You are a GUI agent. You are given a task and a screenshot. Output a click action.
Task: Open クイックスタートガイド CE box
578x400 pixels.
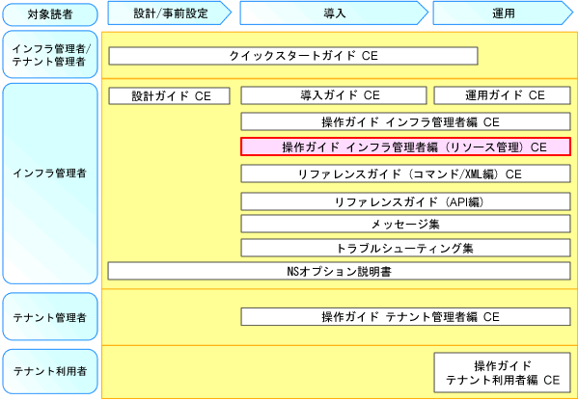pyautogui.click(x=293, y=56)
